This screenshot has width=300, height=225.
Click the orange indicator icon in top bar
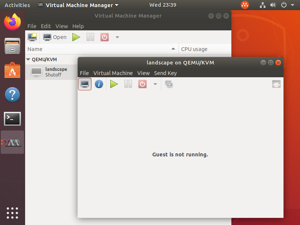[245, 5]
